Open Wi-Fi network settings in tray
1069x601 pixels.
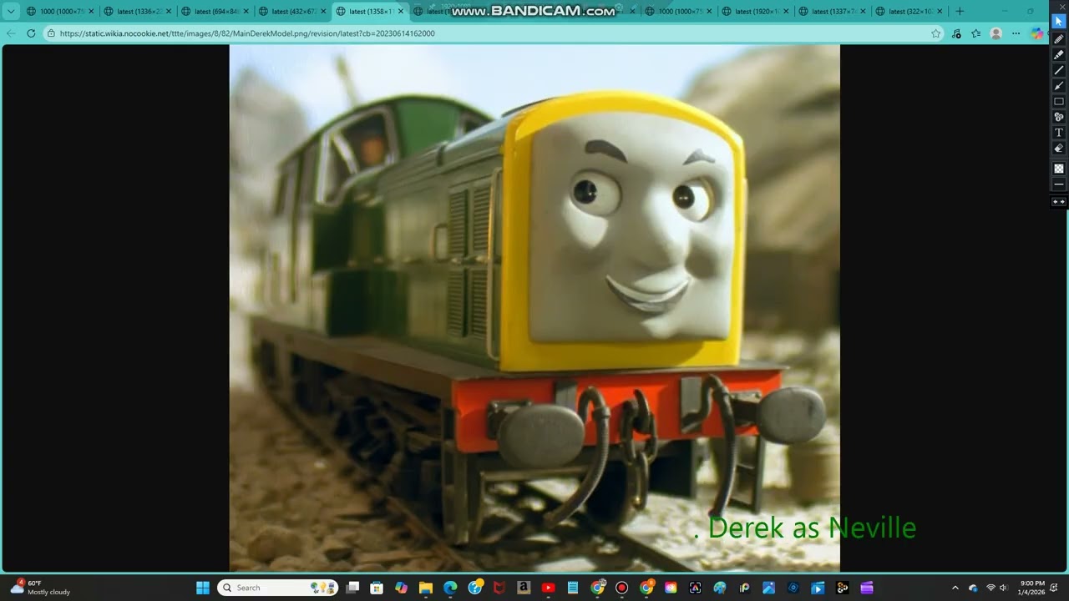[990, 588]
